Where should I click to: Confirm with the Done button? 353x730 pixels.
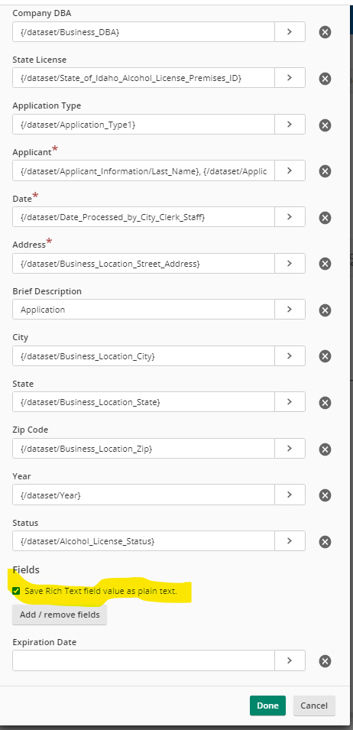pos(267,706)
